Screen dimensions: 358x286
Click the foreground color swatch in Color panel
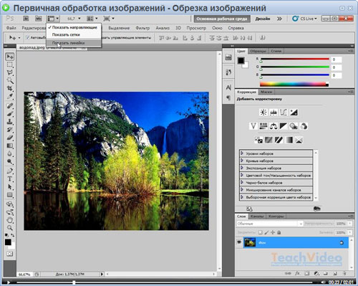241,61
